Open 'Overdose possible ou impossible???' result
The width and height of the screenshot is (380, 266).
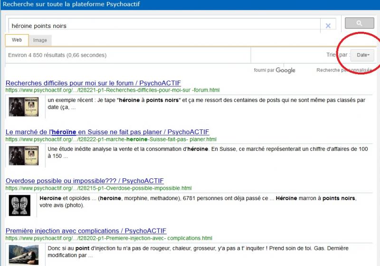pyautogui.click(x=85, y=181)
